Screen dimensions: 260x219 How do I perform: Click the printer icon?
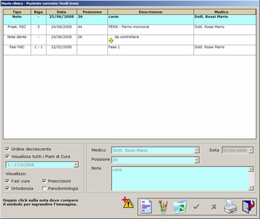(231, 206)
